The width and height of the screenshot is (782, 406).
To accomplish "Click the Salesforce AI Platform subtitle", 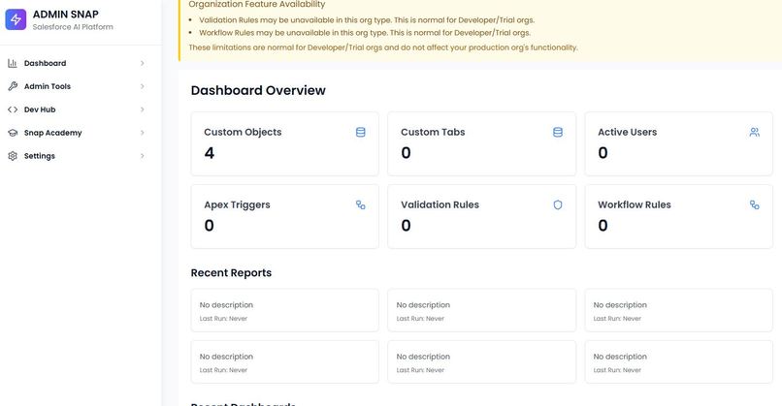I will click(73, 27).
